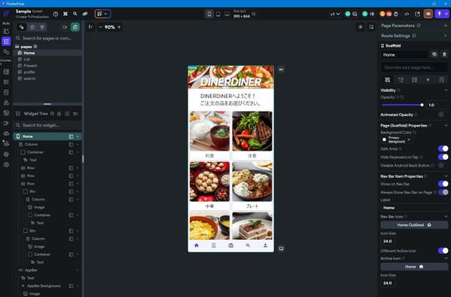
Task: Toggle Show on Nav Bar switch
Action: tap(443, 184)
